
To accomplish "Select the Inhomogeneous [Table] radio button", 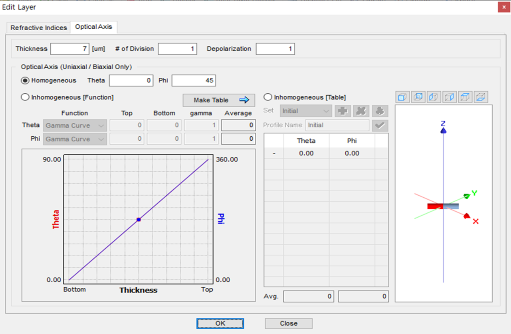I will (x=268, y=97).
